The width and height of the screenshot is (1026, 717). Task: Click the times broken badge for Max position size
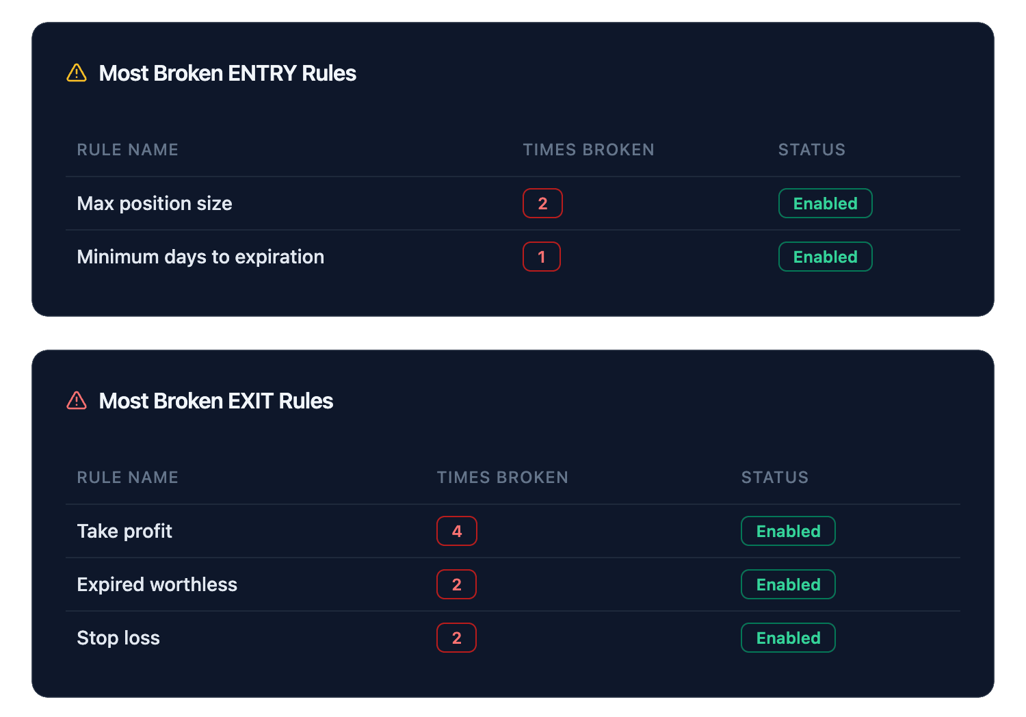click(542, 203)
